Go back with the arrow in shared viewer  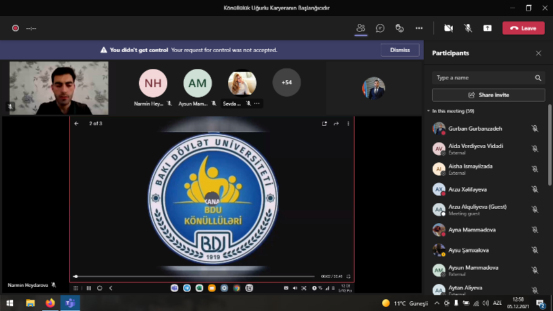click(76, 124)
